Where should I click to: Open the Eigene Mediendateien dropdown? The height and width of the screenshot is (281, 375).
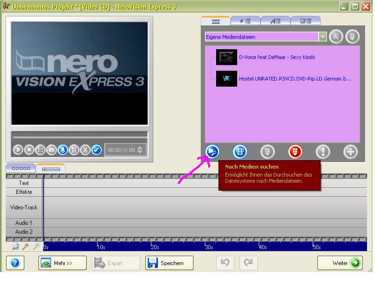tap(265, 37)
